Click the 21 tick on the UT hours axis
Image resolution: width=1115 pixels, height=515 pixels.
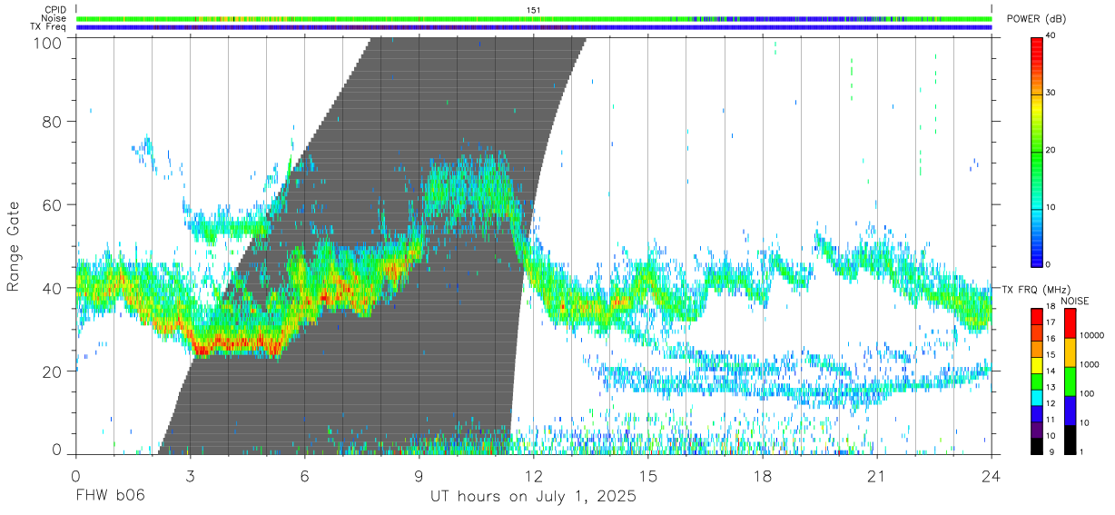click(x=877, y=476)
